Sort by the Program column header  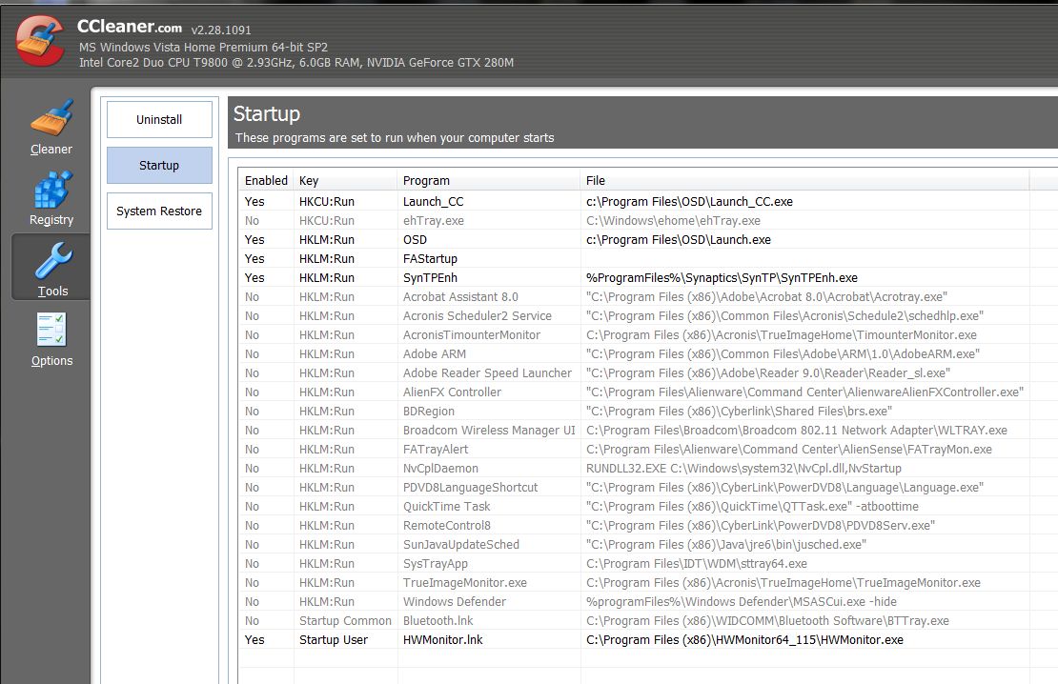tap(489, 181)
